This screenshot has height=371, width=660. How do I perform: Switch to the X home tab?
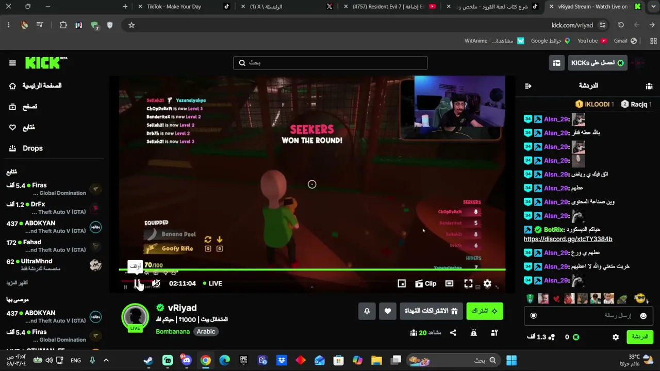287,7
